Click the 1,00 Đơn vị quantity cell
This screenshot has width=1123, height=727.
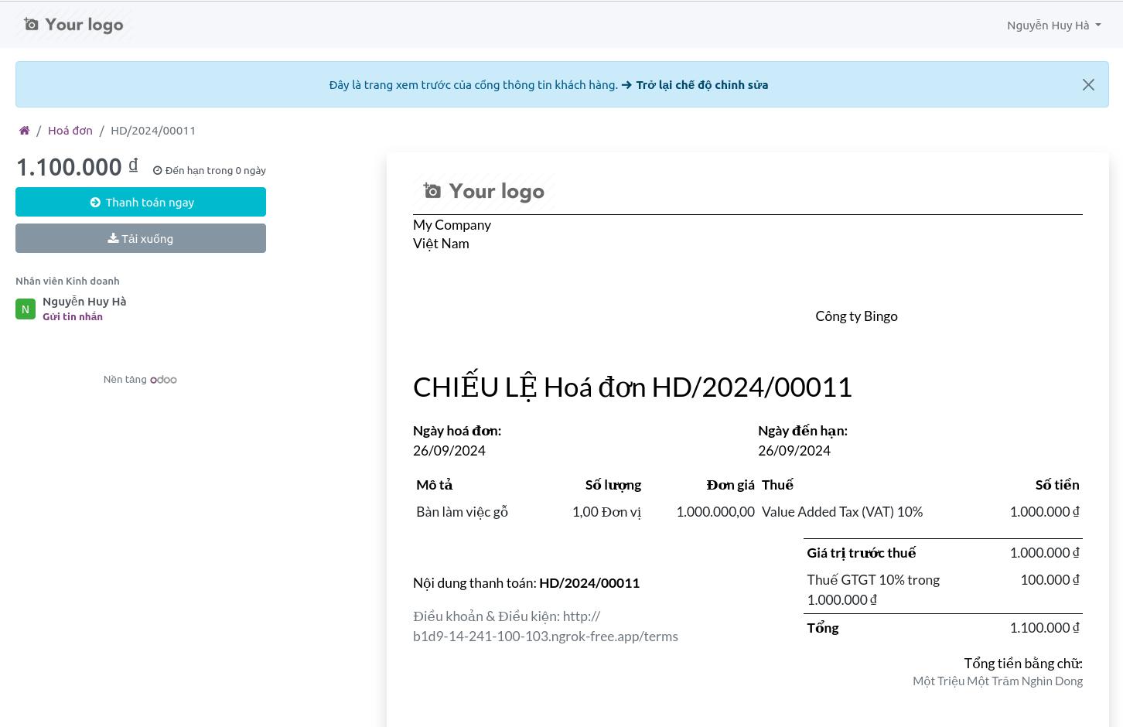[x=606, y=512]
